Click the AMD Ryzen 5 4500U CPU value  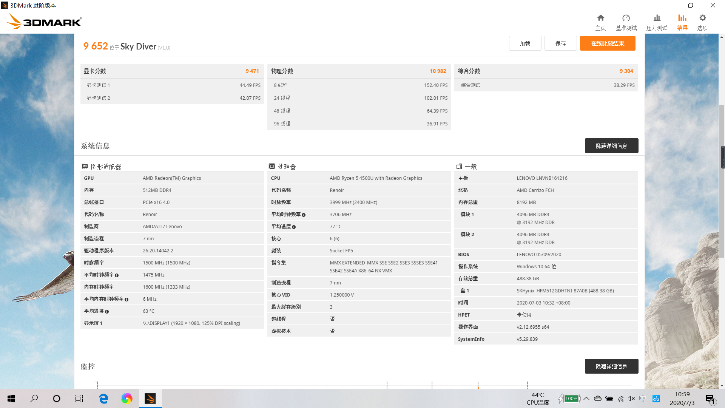point(376,178)
